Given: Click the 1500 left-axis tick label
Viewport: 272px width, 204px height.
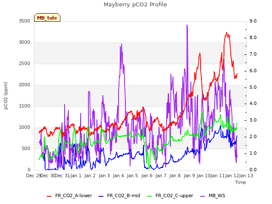Looking at the screenshot, I should 25,106.
